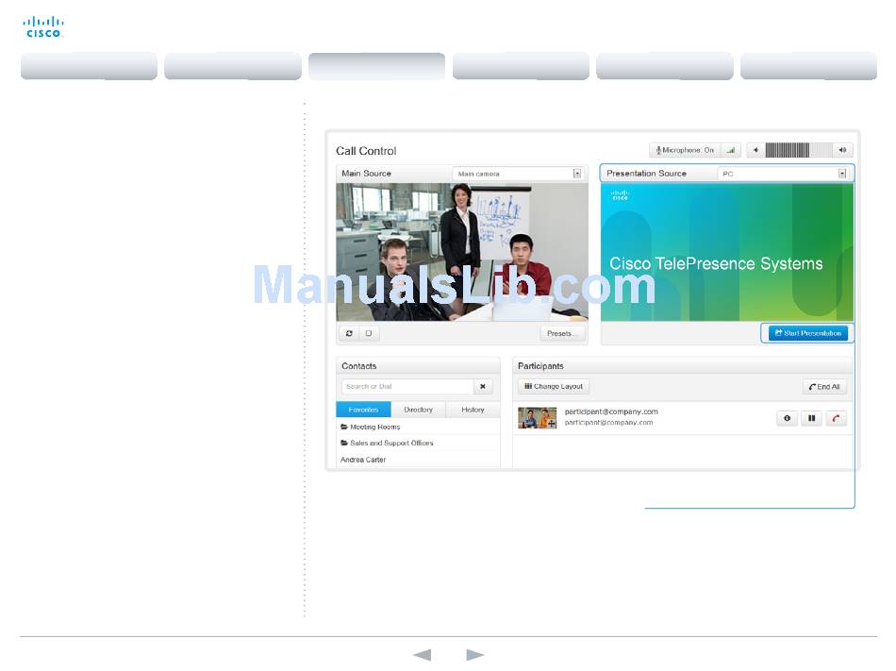Clear the search field with X

pyautogui.click(x=483, y=387)
